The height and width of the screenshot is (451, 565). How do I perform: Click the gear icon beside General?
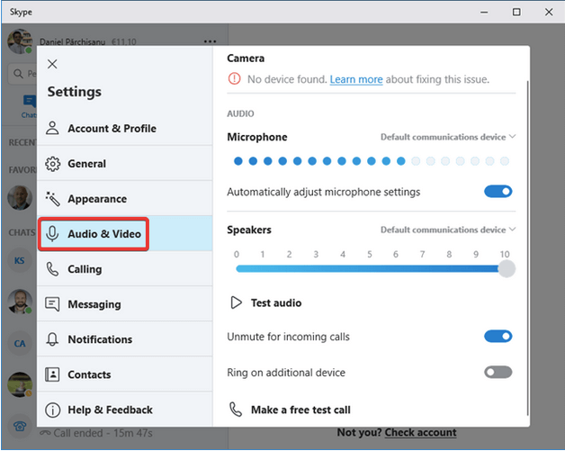(52, 164)
